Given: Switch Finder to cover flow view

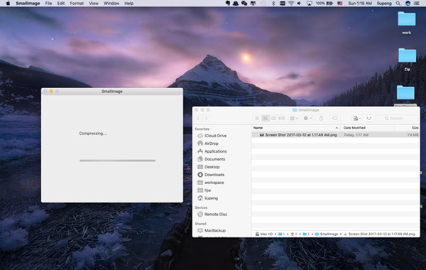Looking at the screenshot, I should (282, 118).
